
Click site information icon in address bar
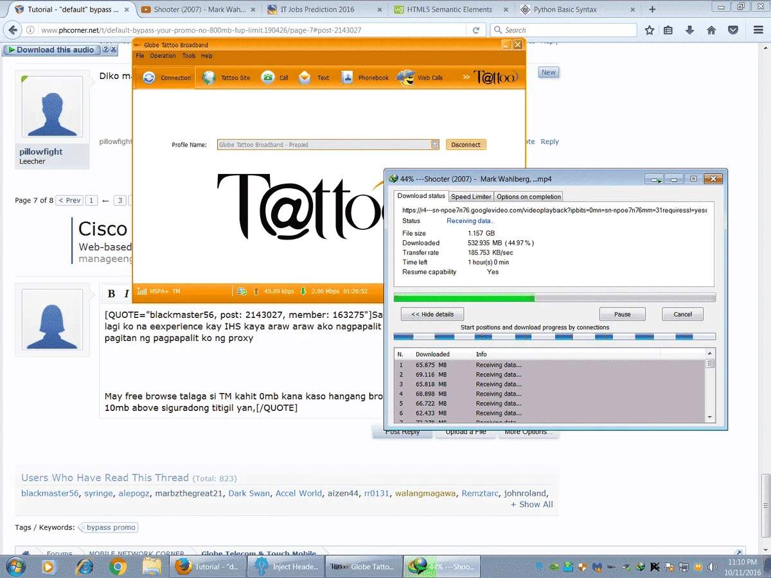point(30,30)
